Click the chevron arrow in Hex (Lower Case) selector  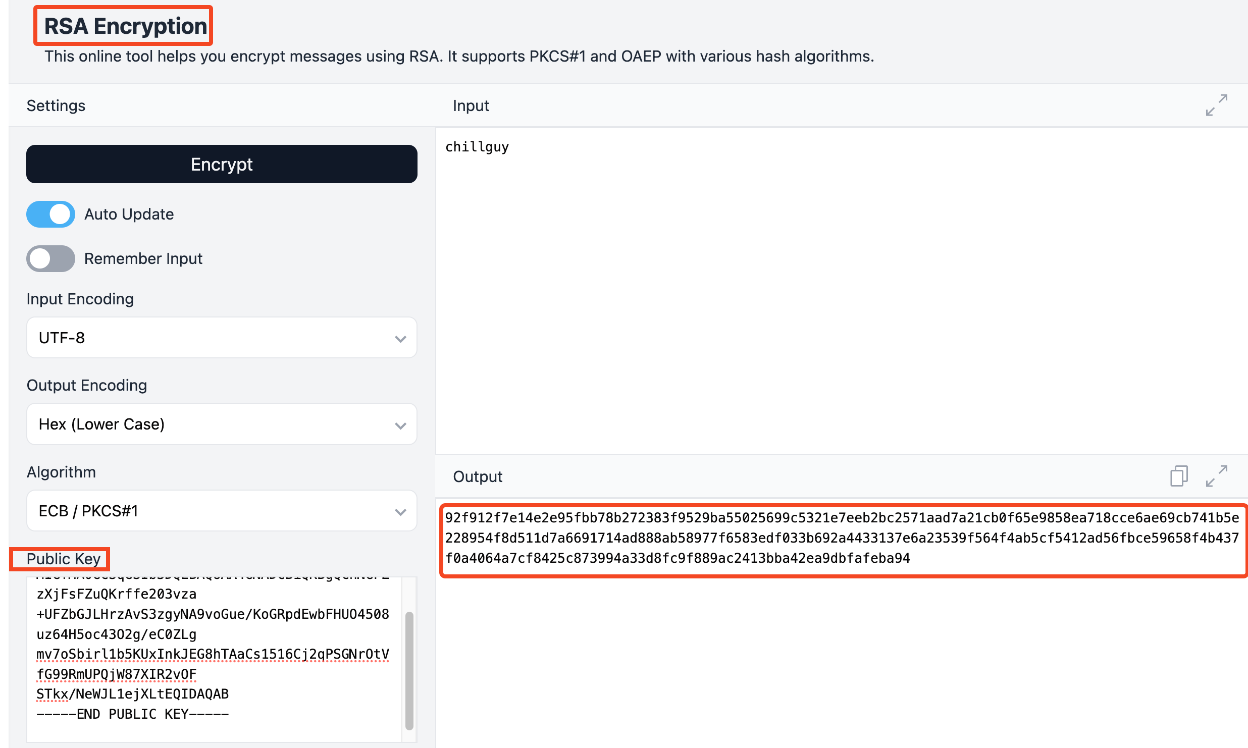tap(400, 425)
